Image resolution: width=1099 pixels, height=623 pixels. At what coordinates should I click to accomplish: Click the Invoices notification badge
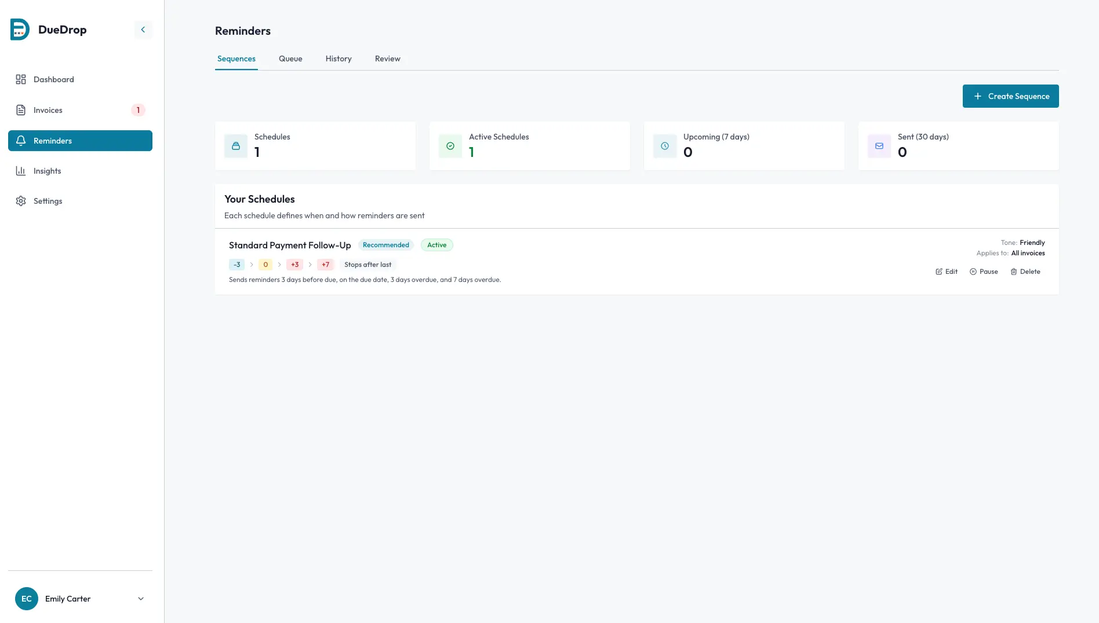138,110
